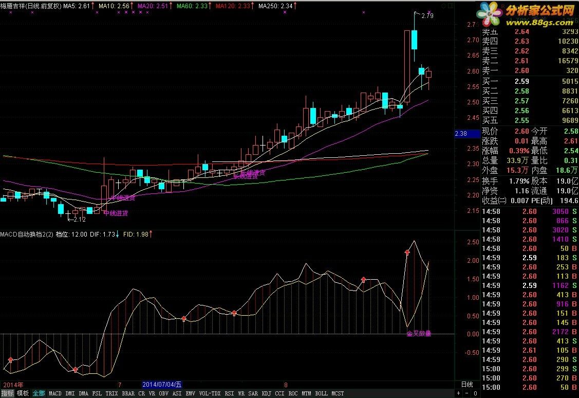Viewport: 579px width, 398px height.
Task: Click the 金叉放量 signal label
Action: click(419, 333)
